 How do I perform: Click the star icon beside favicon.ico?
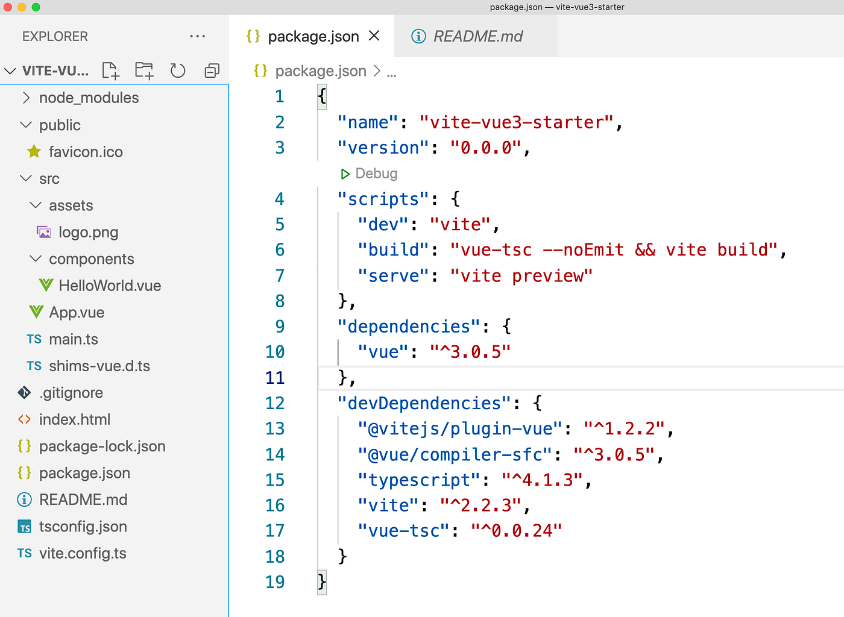[34, 152]
